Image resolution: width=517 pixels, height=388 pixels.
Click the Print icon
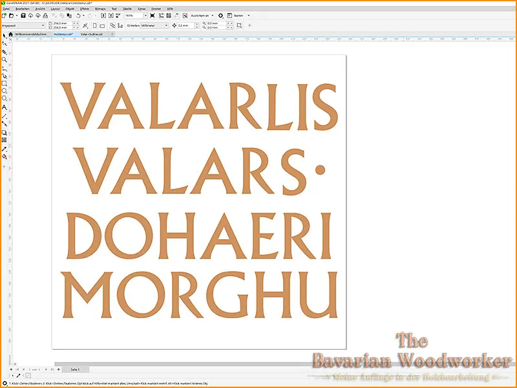pos(45,16)
